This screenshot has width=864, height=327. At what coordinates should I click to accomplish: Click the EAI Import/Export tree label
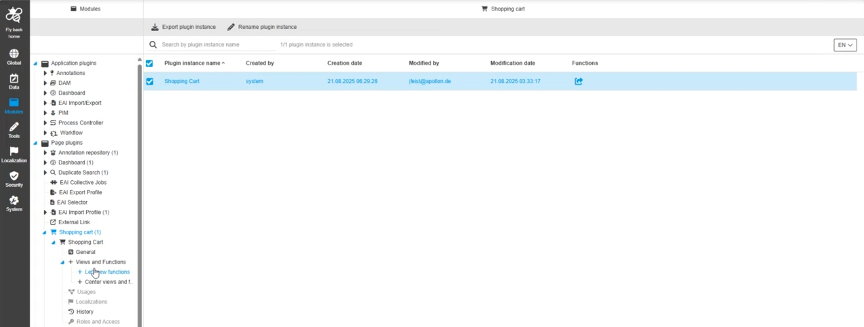coord(80,103)
